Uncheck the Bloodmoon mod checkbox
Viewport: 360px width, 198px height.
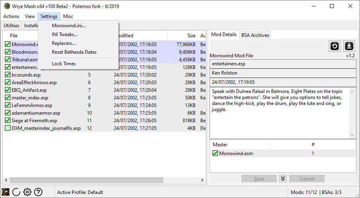click(8, 52)
